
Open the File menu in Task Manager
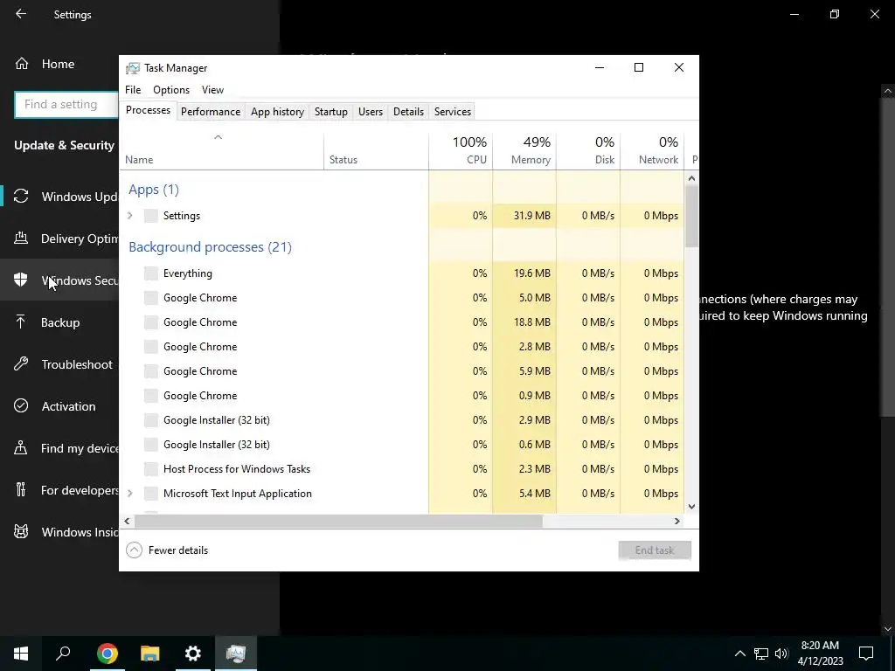[133, 90]
